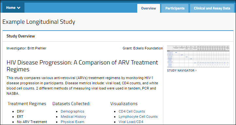This screenshot has height=125, width=236.
Task: Open the Participants tab
Action: point(175,8)
